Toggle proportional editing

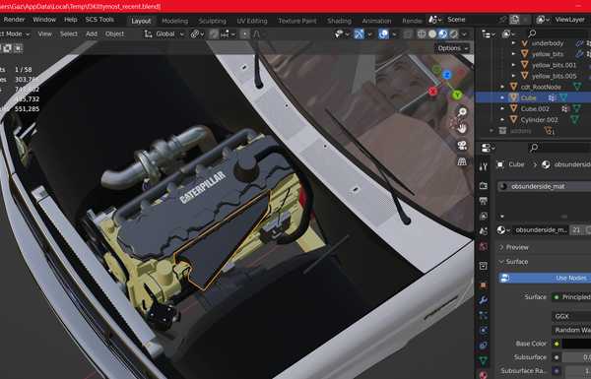tap(244, 33)
